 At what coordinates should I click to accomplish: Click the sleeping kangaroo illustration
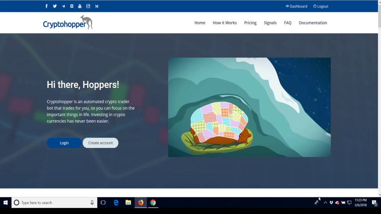click(249, 107)
